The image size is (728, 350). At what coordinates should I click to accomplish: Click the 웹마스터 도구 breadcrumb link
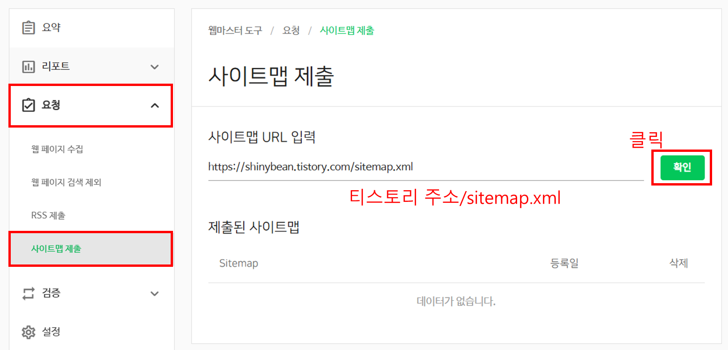tap(235, 31)
